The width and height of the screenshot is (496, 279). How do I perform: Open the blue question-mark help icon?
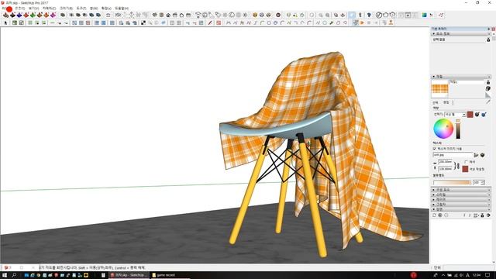click(x=369, y=15)
